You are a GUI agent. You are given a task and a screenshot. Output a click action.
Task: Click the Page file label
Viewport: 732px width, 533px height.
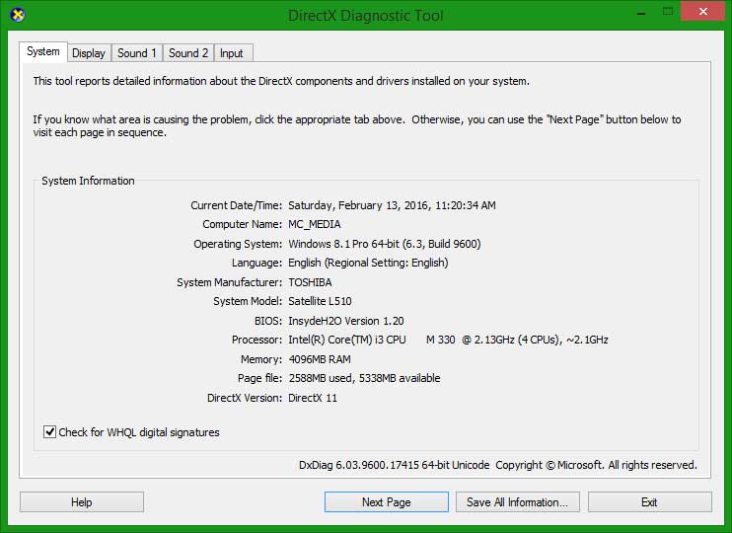(259, 378)
